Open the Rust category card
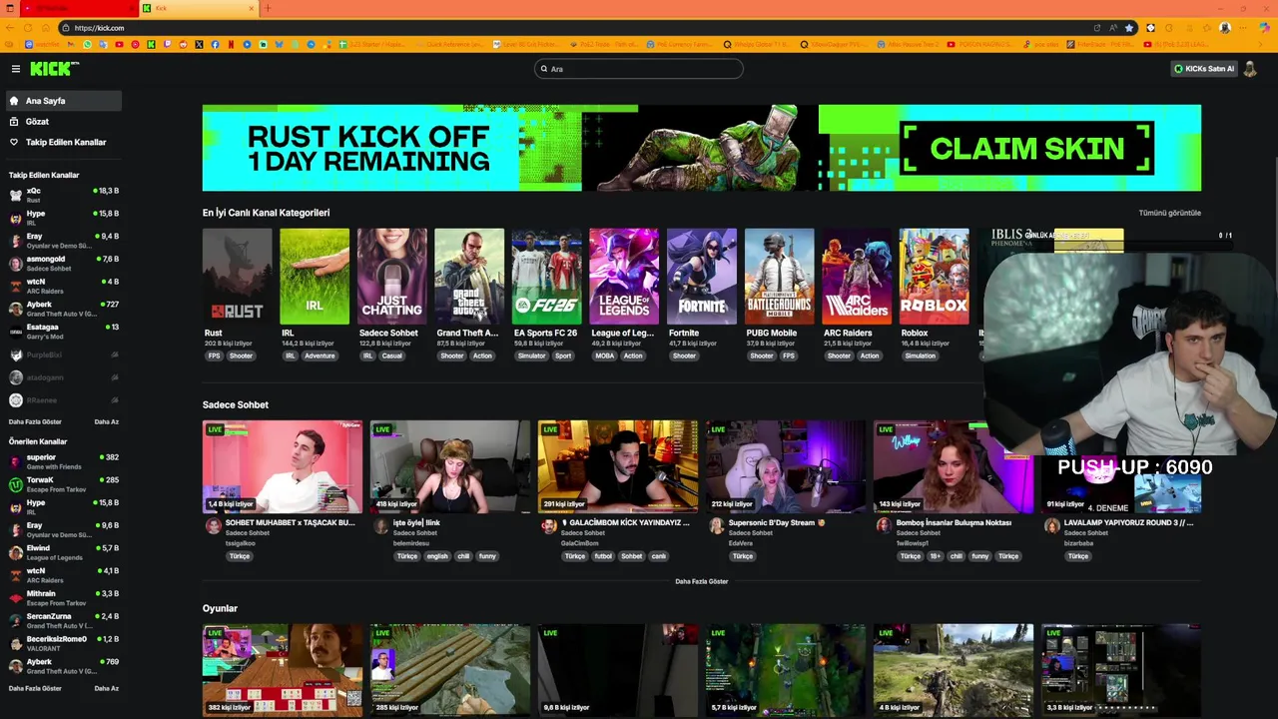The image size is (1278, 719). [x=237, y=277]
